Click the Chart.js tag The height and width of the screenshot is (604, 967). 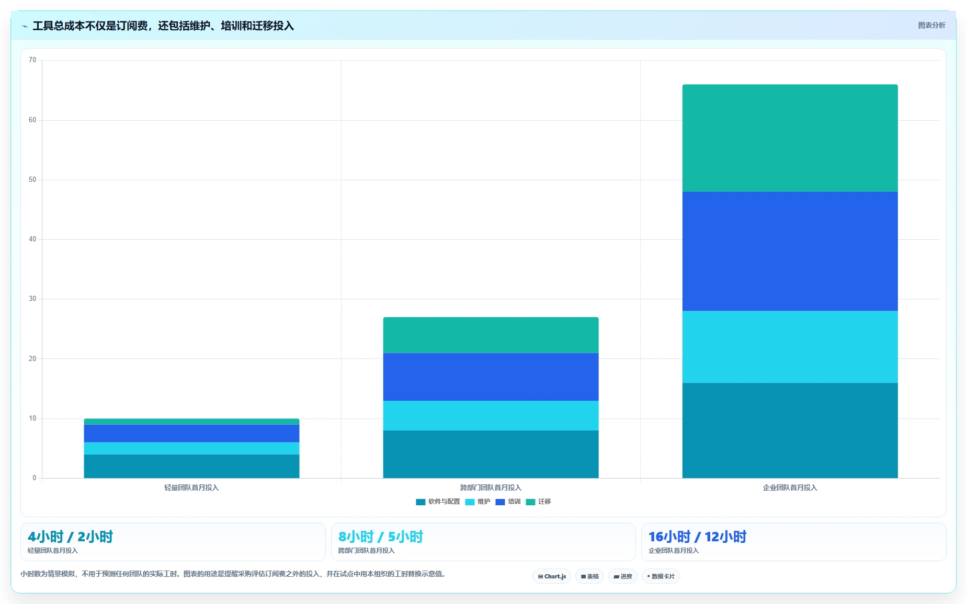[x=552, y=576]
